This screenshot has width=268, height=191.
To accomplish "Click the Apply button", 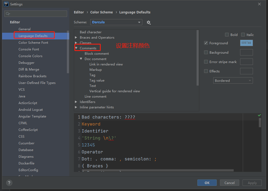I will (x=252, y=183).
